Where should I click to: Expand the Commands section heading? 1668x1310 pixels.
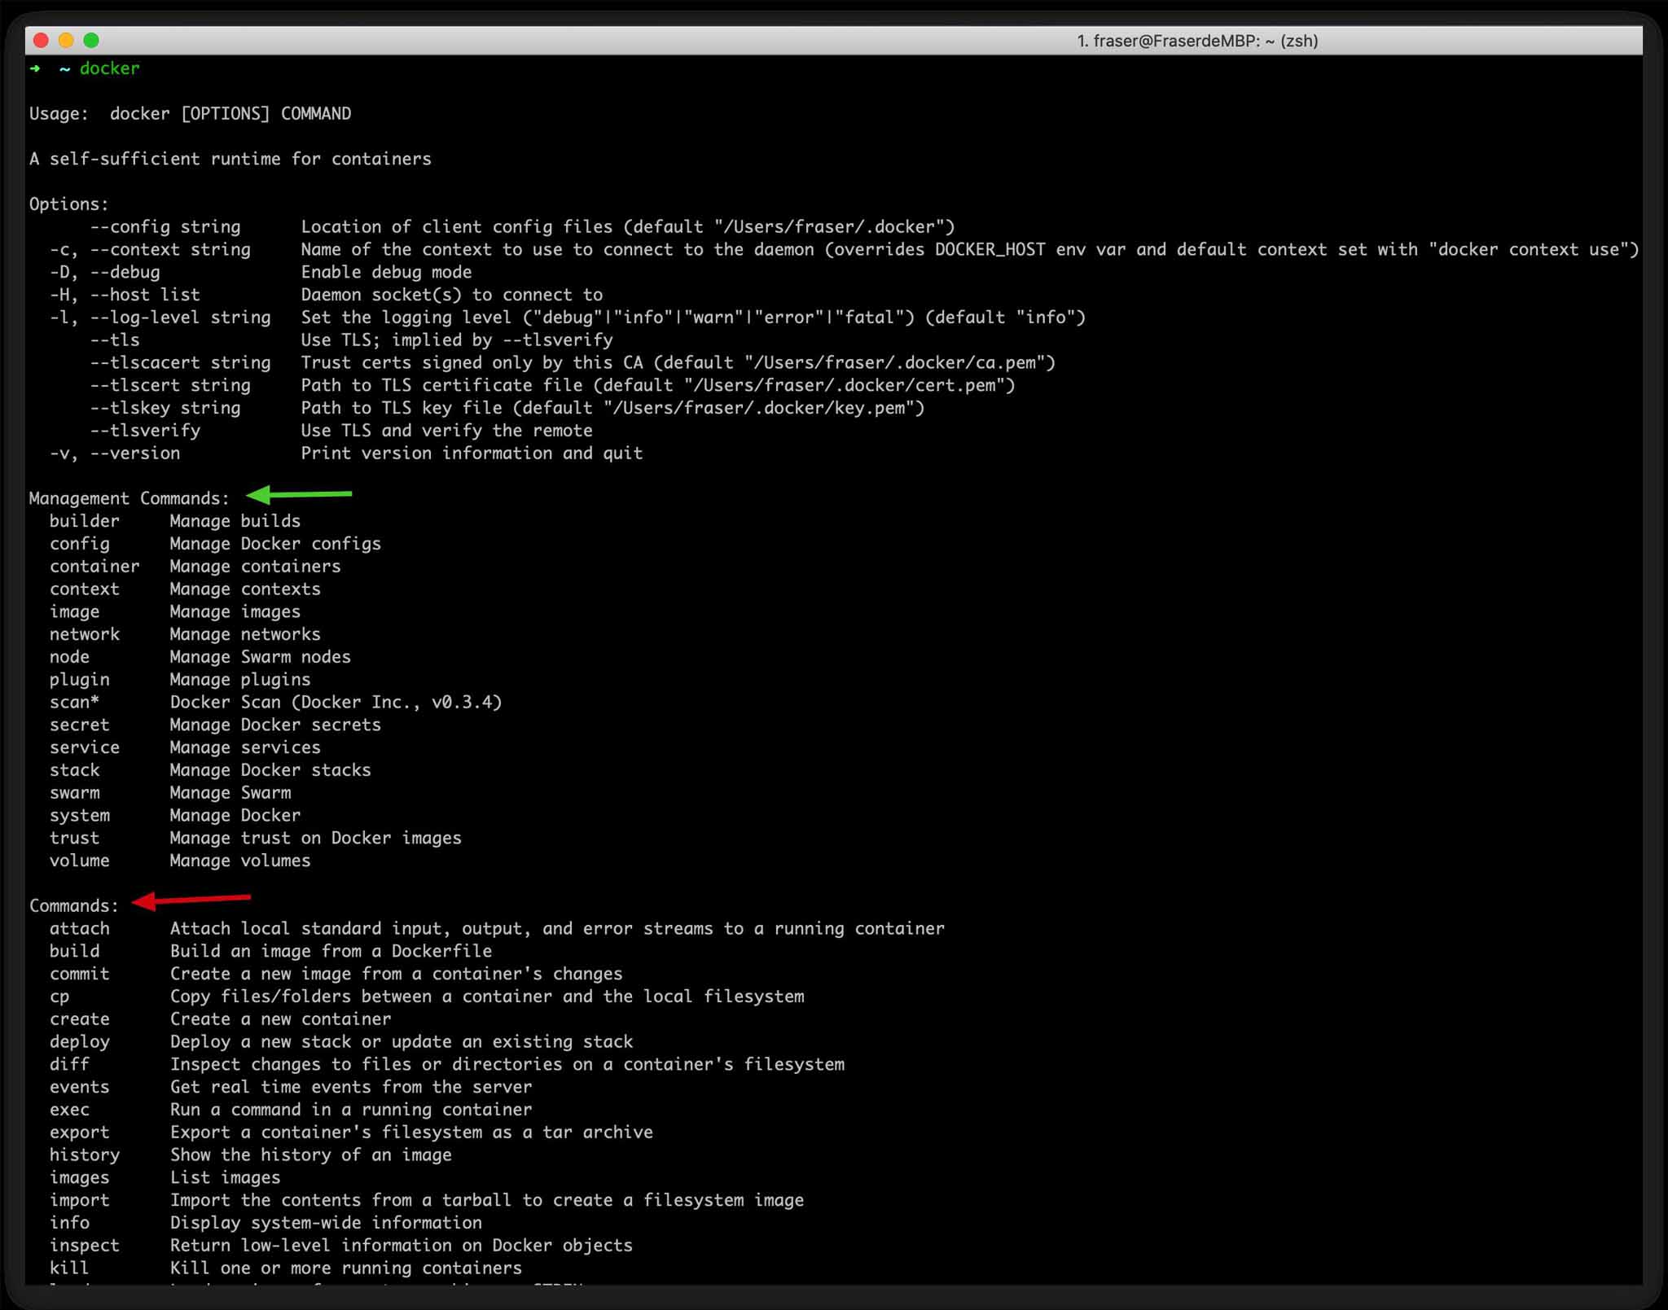click(73, 905)
